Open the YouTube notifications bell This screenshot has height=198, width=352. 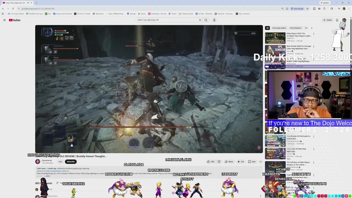tap(337, 20)
